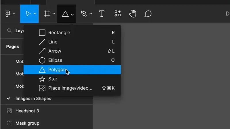Click the layers search magnifier icon
The width and height of the screenshot is (230, 129).
click(9, 31)
